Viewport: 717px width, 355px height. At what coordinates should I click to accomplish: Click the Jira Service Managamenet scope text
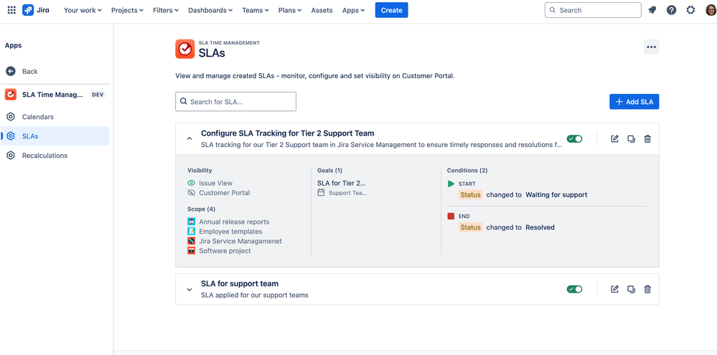pyautogui.click(x=240, y=241)
